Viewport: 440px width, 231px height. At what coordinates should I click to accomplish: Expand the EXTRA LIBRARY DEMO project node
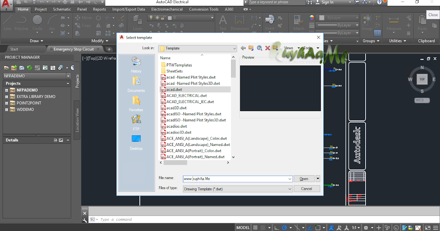coord(7,97)
